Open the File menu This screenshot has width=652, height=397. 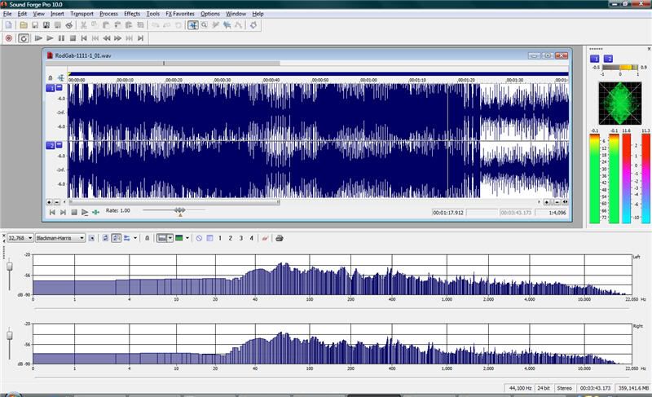7,14
